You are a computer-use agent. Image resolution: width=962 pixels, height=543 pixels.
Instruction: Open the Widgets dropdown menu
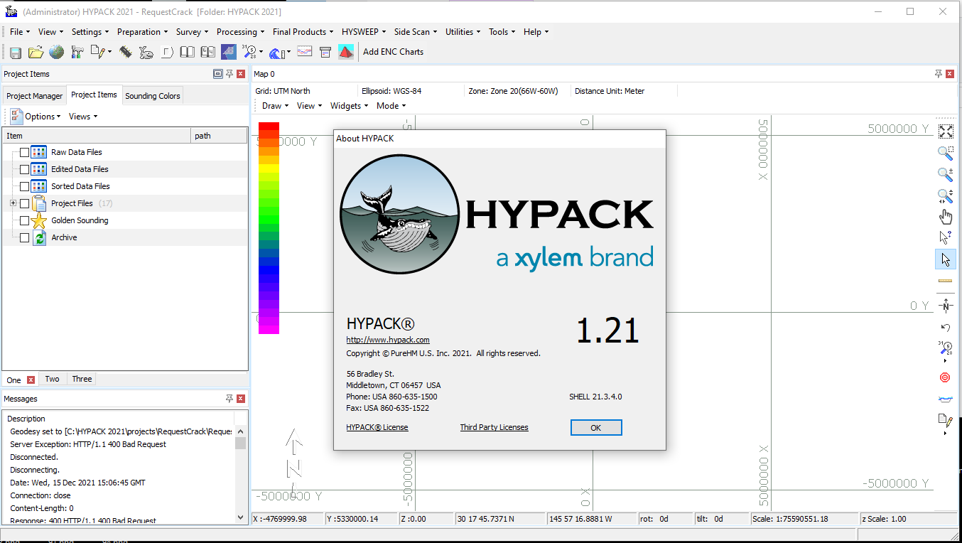(x=348, y=105)
